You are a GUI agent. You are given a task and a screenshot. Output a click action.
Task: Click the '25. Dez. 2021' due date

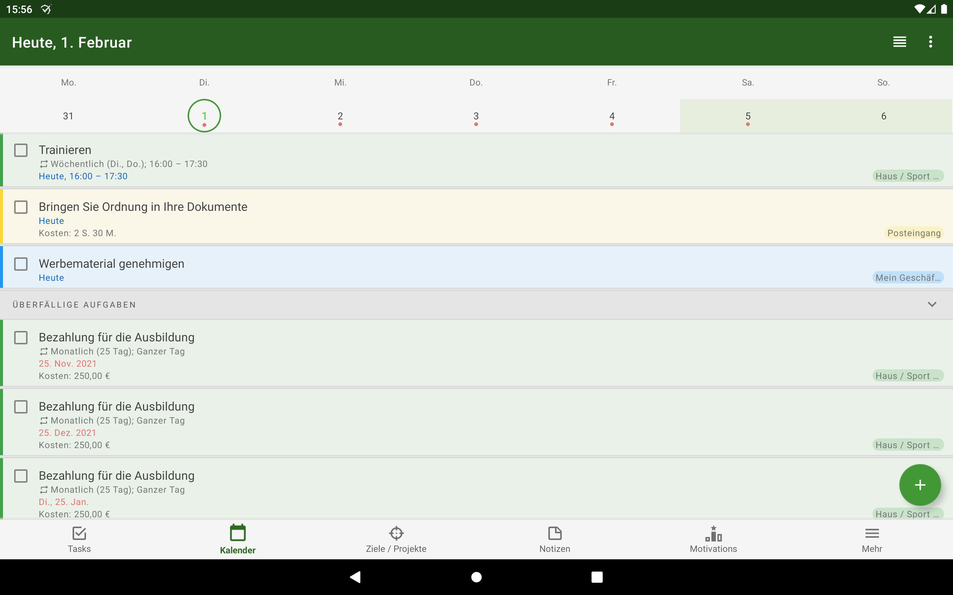click(68, 433)
